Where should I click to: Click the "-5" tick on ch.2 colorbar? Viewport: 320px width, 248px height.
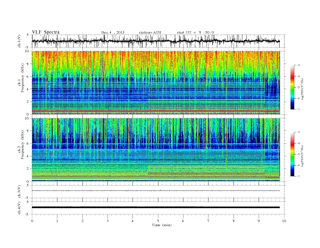pyautogui.click(x=298, y=154)
